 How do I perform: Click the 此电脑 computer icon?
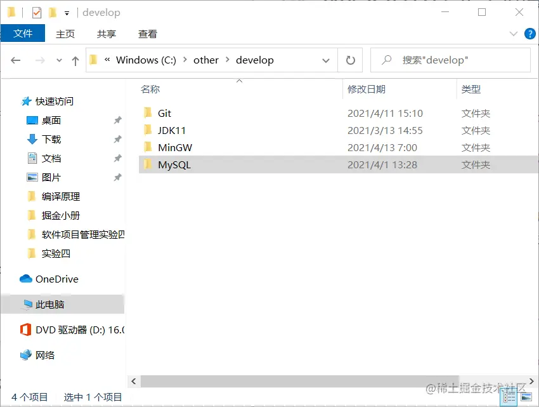tap(27, 304)
